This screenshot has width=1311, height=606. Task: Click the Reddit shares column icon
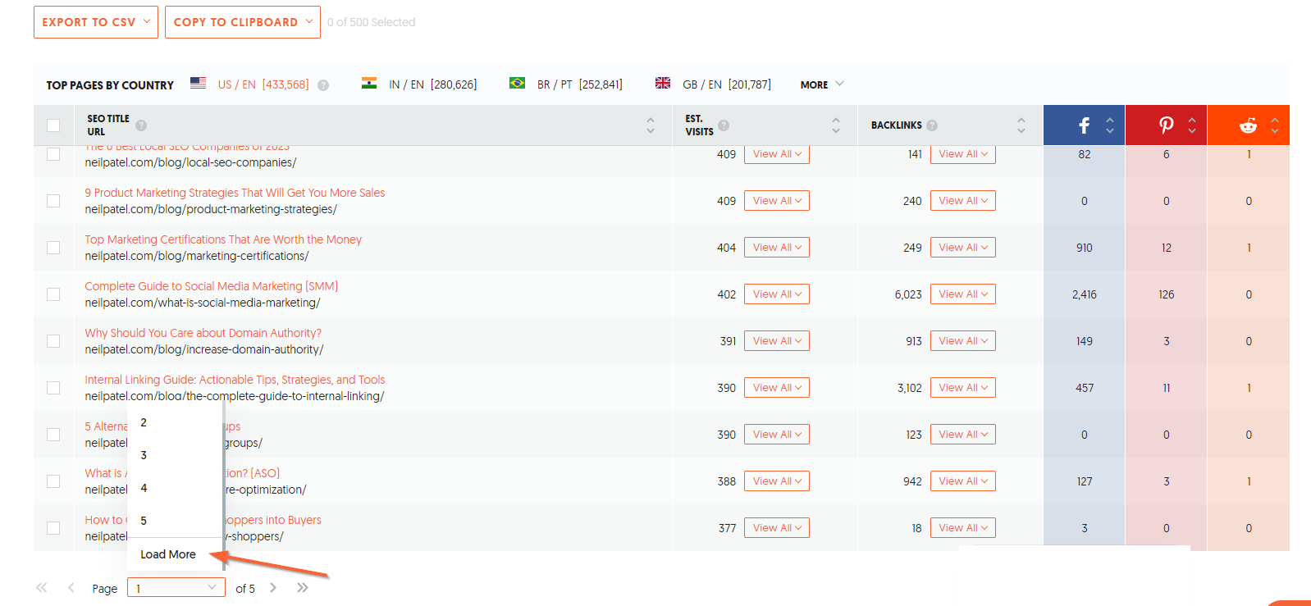(1248, 125)
